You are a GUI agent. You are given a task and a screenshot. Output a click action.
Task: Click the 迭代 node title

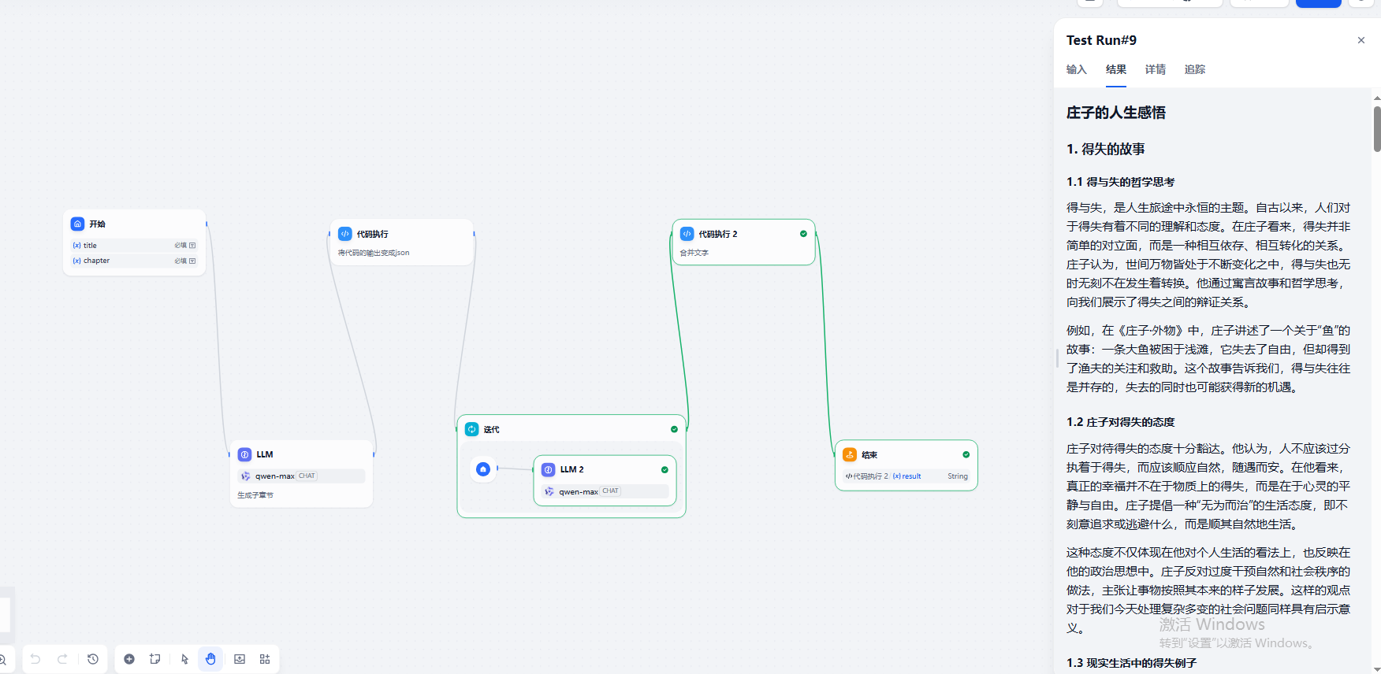[x=491, y=430]
